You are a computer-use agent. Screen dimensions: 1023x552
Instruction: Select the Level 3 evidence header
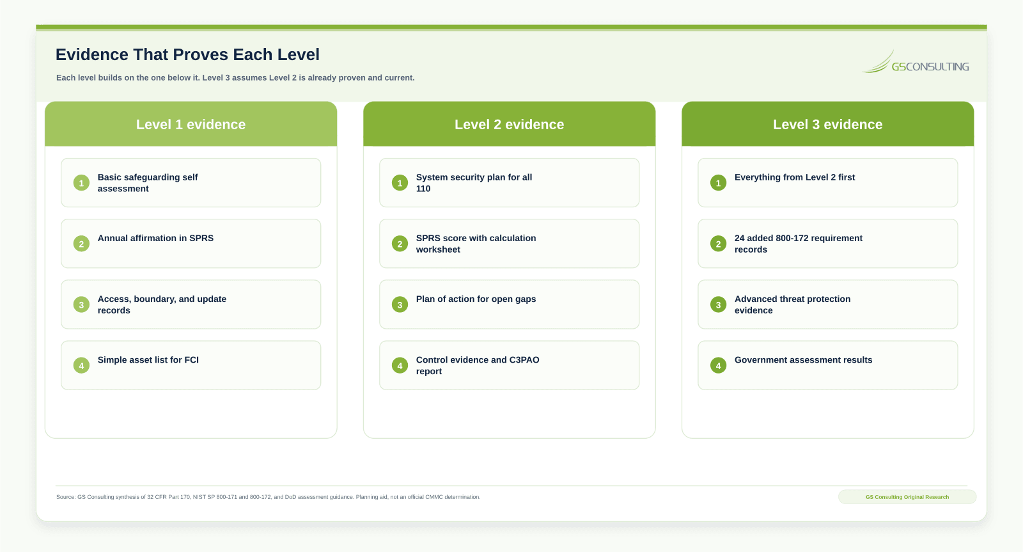[827, 124]
